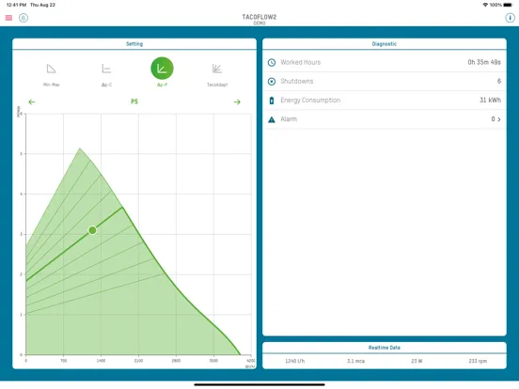The height and width of the screenshot is (389, 519).
Task: Click the Realtime Data panel header
Action: pyautogui.click(x=385, y=348)
